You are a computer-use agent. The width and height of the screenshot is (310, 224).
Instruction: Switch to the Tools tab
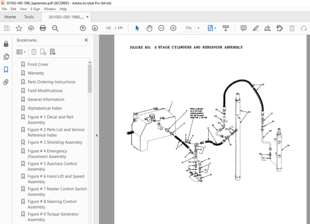pos(29,17)
